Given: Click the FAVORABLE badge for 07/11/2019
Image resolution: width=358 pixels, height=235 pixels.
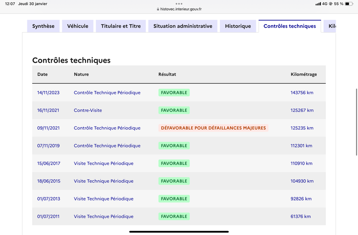Looking at the screenshot, I should (x=174, y=146).
